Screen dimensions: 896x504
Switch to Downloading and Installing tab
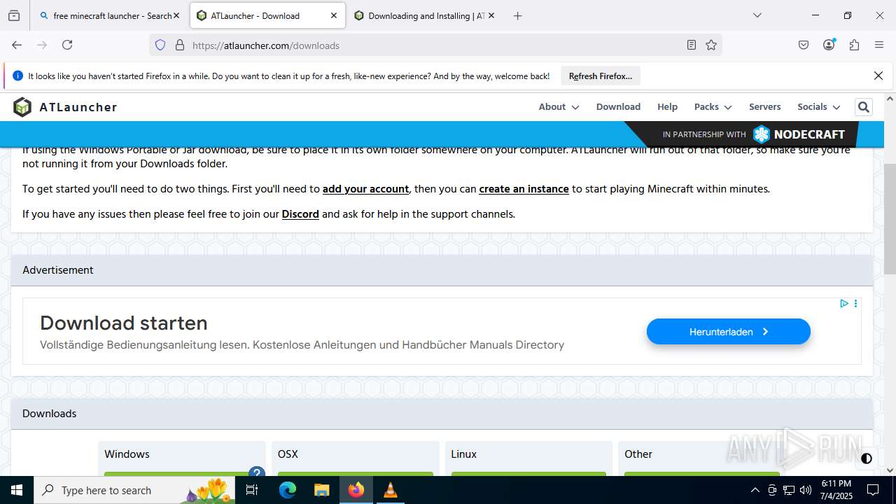click(x=426, y=15)
